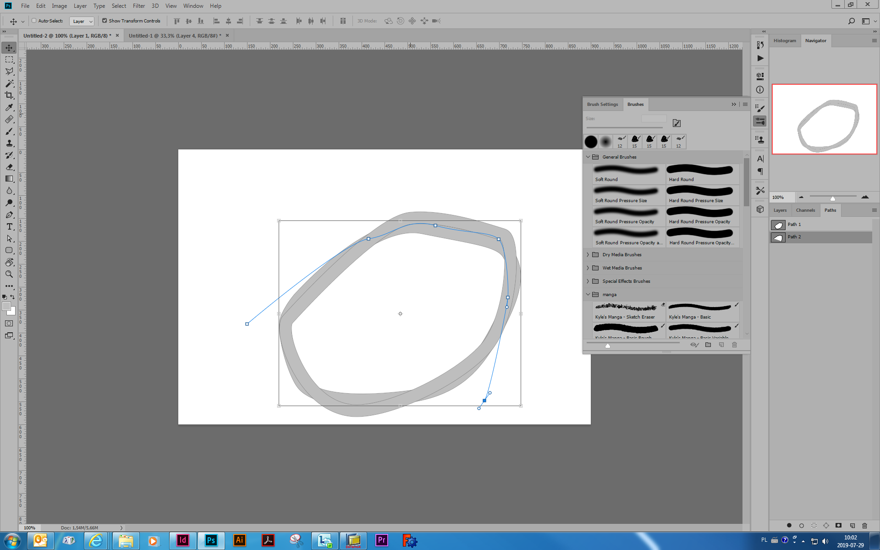Switch to Brush Settings tab

coord(602,104)
